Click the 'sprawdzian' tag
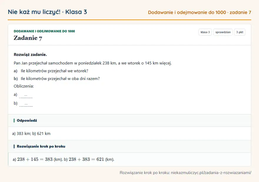This screenshot has width=259, height=182. [x=223, y=32]
